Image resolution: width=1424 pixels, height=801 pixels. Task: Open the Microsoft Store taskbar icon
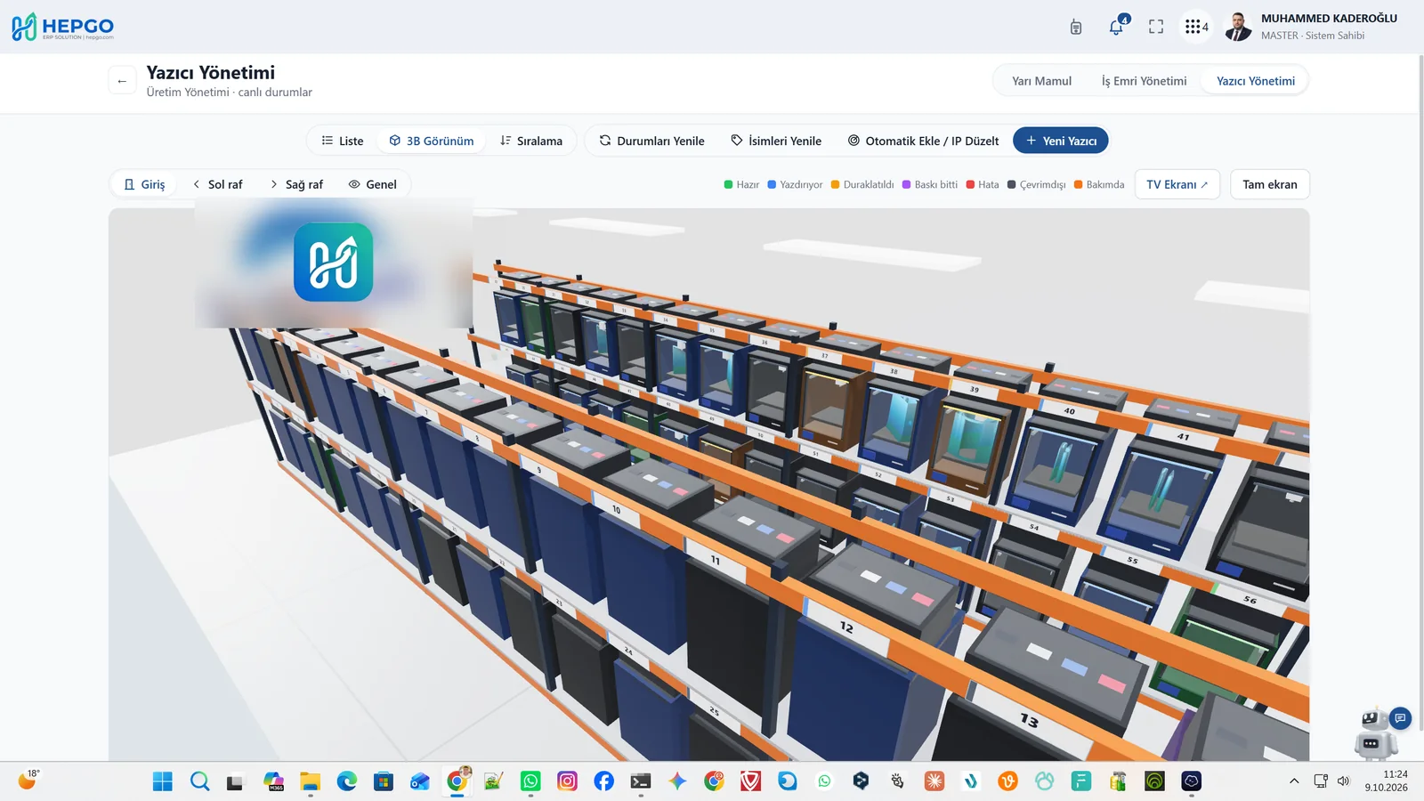pyautogui.click(x=384, y=781)
